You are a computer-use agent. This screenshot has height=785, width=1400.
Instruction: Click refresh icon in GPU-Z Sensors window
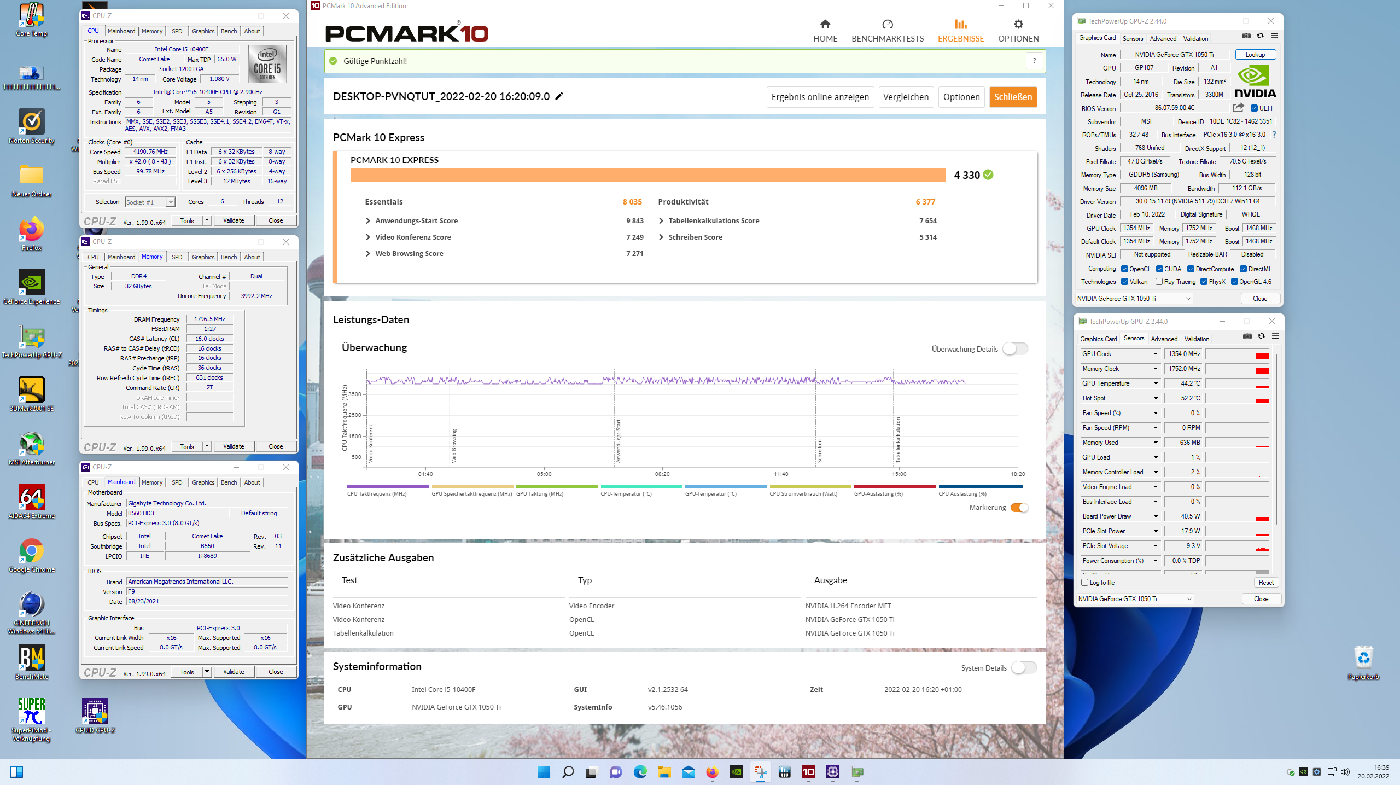1261,336
